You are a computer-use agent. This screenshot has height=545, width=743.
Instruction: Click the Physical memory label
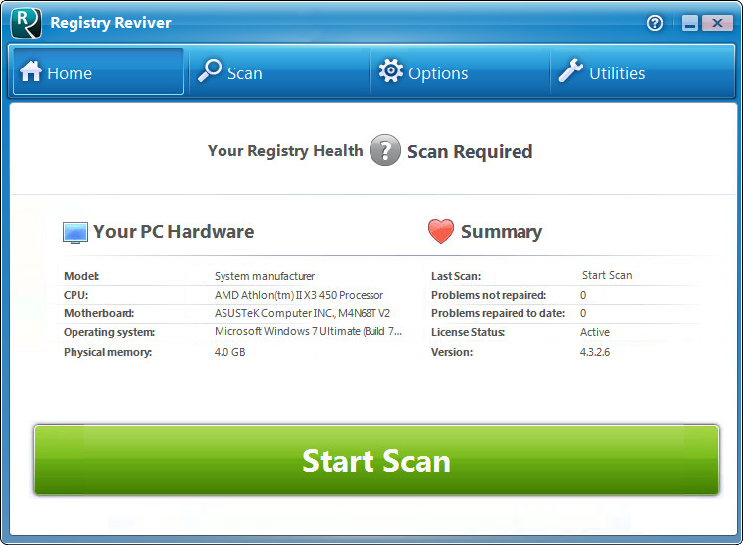click(107, 352)
